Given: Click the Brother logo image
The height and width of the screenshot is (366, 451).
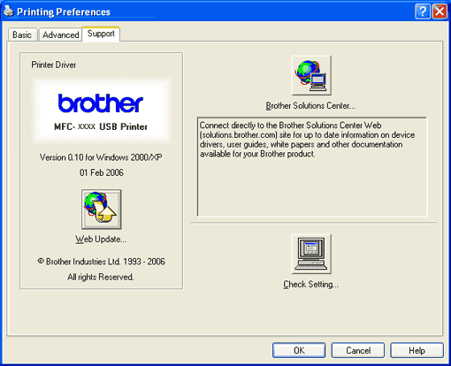Looking at the screenshot, I should (x=101, y=111).
